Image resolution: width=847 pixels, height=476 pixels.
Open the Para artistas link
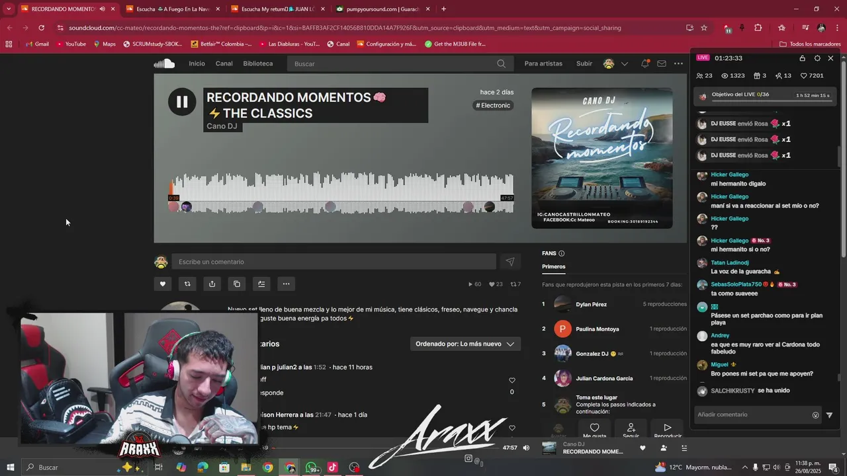[x=543, y=63]
